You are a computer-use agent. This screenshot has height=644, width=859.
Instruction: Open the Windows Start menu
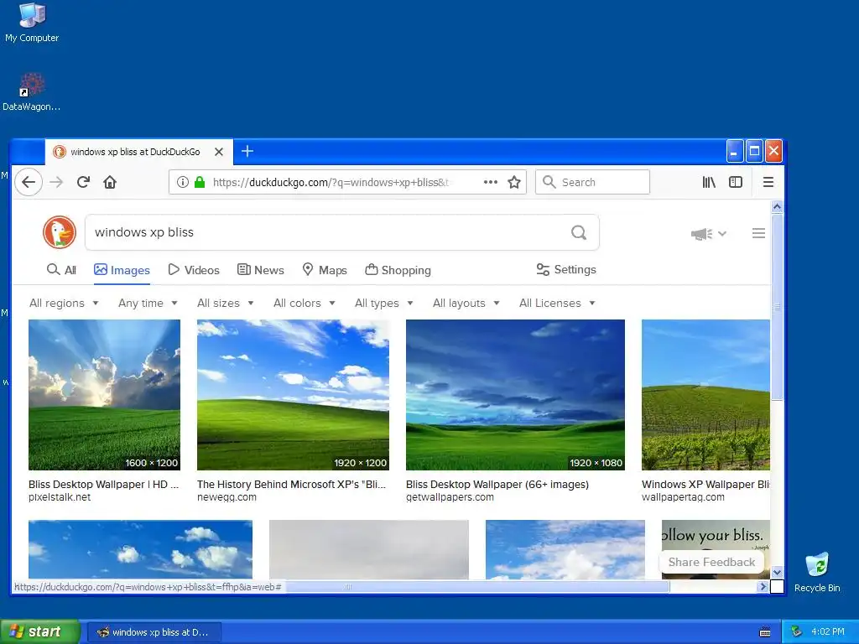(40, 631)
